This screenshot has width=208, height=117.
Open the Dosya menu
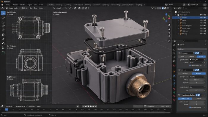point(8,5)
